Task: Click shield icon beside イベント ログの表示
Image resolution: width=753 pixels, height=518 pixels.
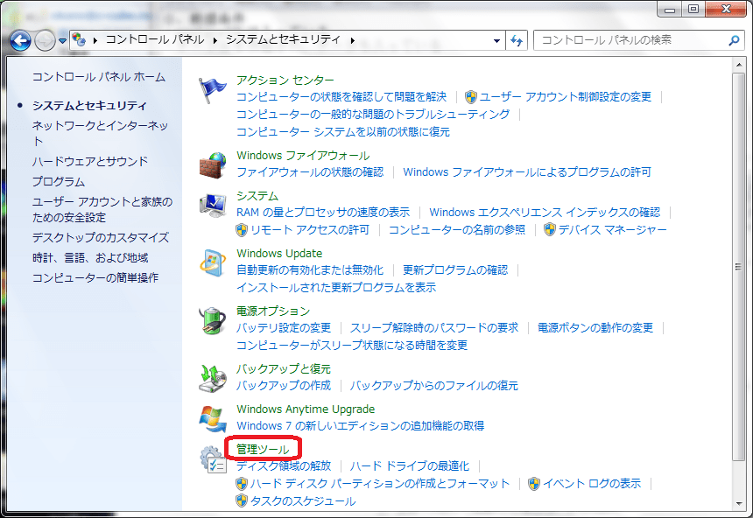Action: pos(533,483)
